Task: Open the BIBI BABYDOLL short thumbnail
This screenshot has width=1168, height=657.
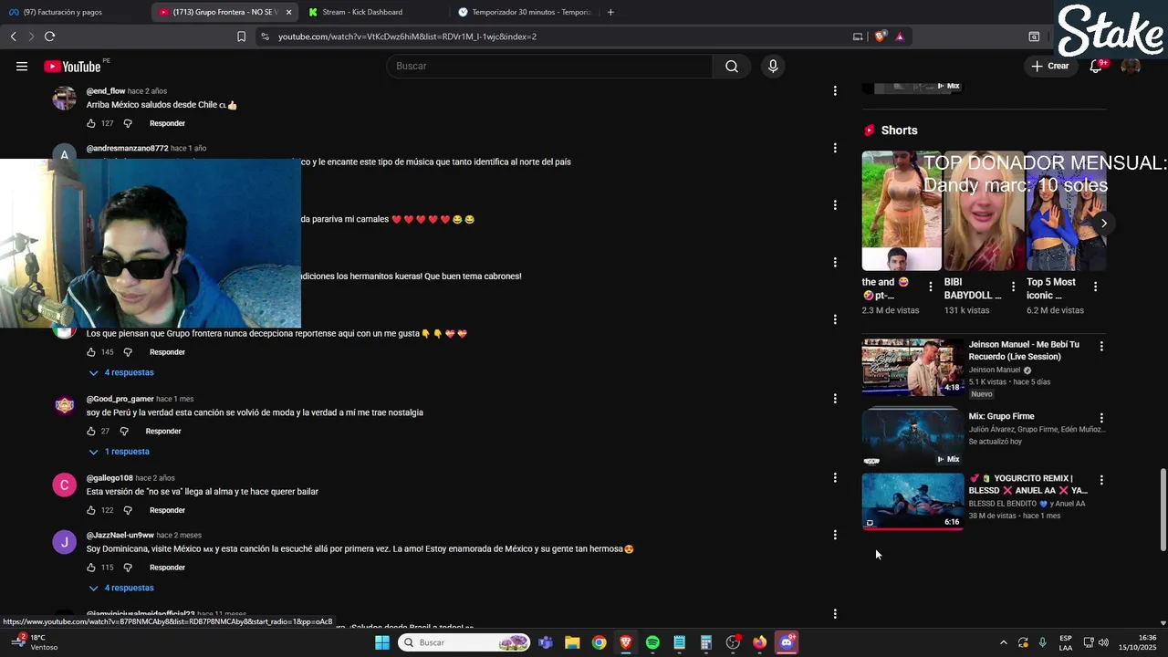Action: click(x=984, y=211)
